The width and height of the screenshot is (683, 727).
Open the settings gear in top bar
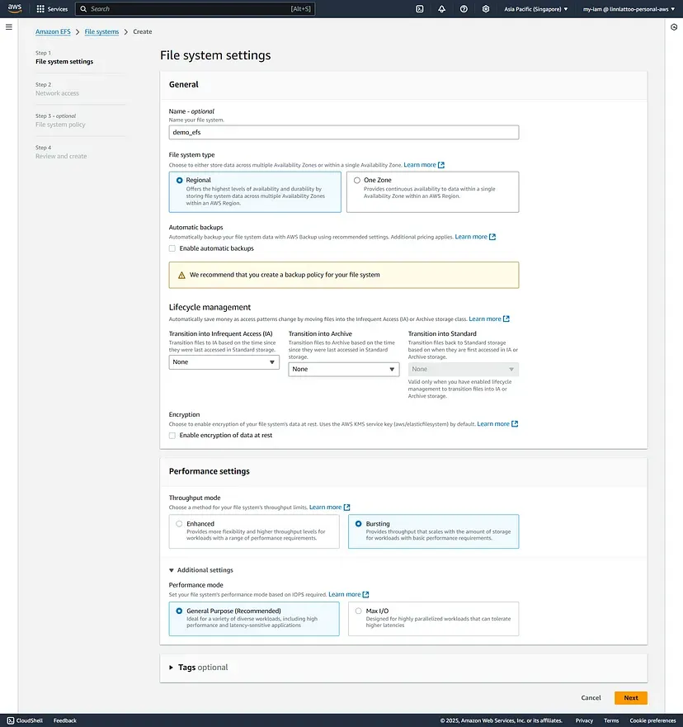coord(486,9)
